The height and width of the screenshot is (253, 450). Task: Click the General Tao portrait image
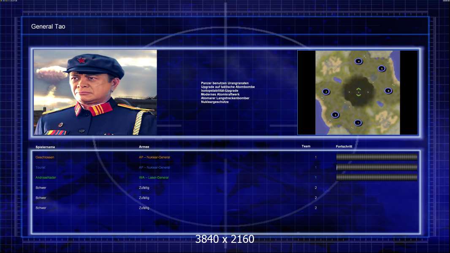95,92
